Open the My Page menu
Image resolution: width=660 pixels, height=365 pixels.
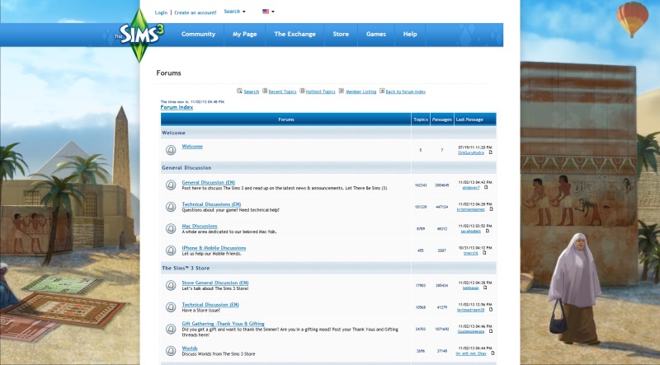[244, 35]
